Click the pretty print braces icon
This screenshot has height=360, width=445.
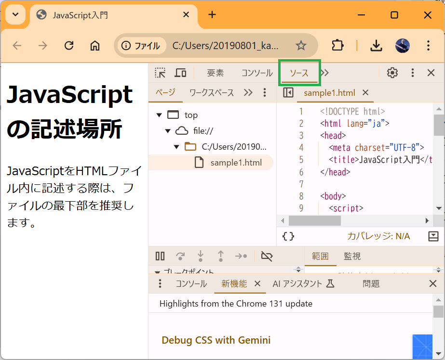click(x=288, y=236)
